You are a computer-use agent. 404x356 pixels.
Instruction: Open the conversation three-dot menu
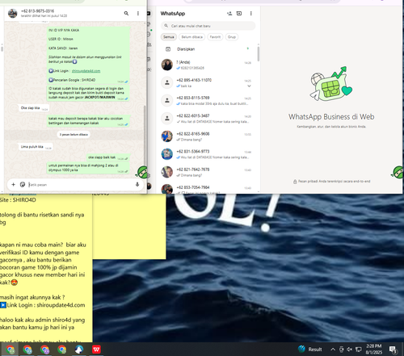point(138,13)
